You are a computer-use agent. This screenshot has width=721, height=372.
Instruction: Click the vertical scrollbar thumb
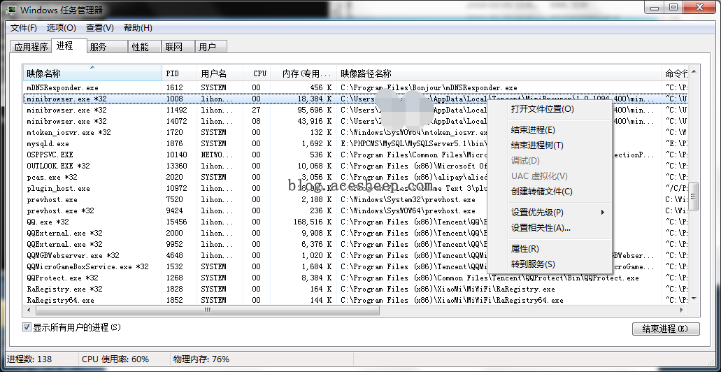click(694, 196)
